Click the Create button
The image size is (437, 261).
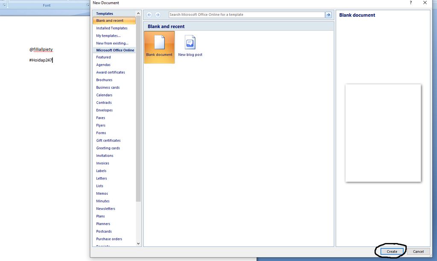pyautogui.click(x=392, y=252)
